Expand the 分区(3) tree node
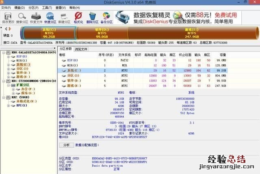The width and height of the screenshot is (260, 174). 8,69
